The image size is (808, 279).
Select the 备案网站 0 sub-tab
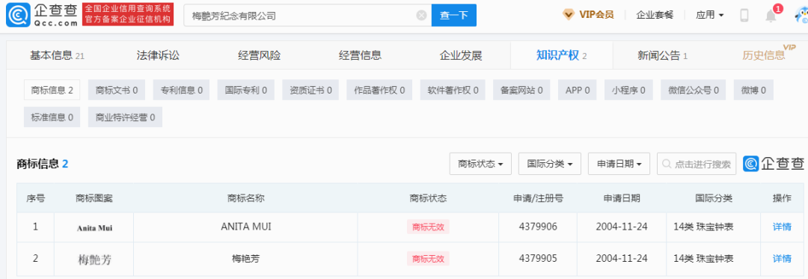(x=521, y=90)
